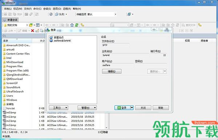Screen dimensions: 218x140
Task: Open the 工具 Tools button in dialog
Action: [58, 108]
